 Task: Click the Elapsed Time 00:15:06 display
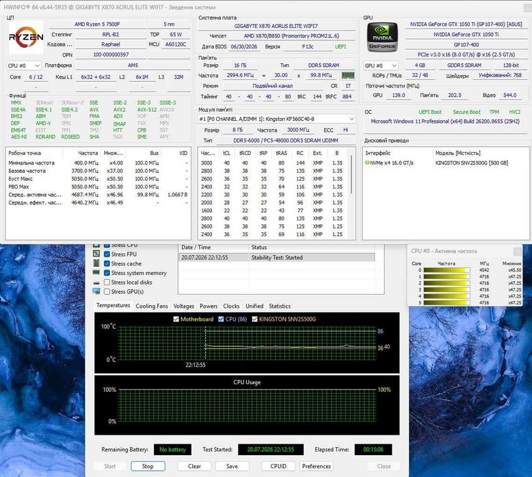373,450
